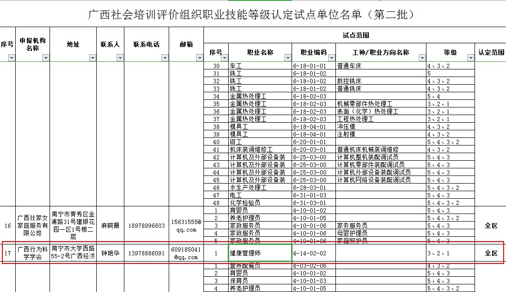This screenshot has height=292, width=506.
Task: Open the 职业名称 filter dropdown
Action: click(287, 58)
